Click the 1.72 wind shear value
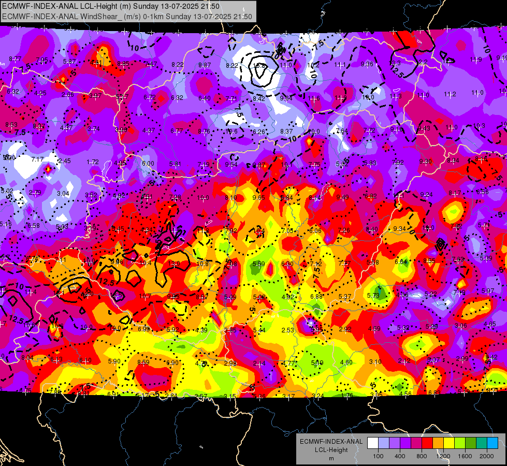 (x=93, y=162)
